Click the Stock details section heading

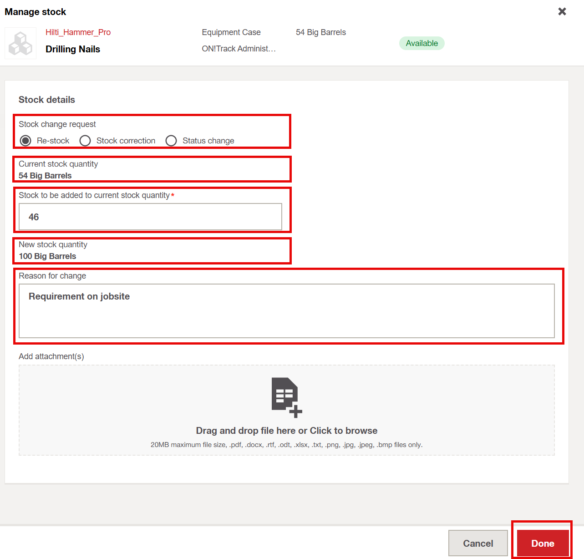tap(47, 100)
